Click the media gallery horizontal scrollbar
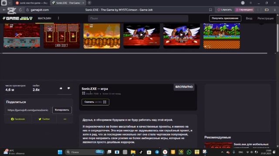 [135, 53]
